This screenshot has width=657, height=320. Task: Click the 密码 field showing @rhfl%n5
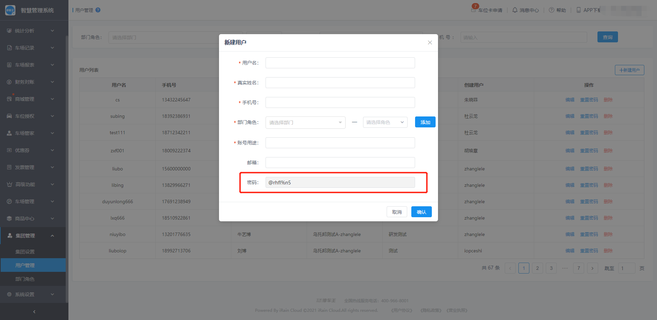point(340,182)
